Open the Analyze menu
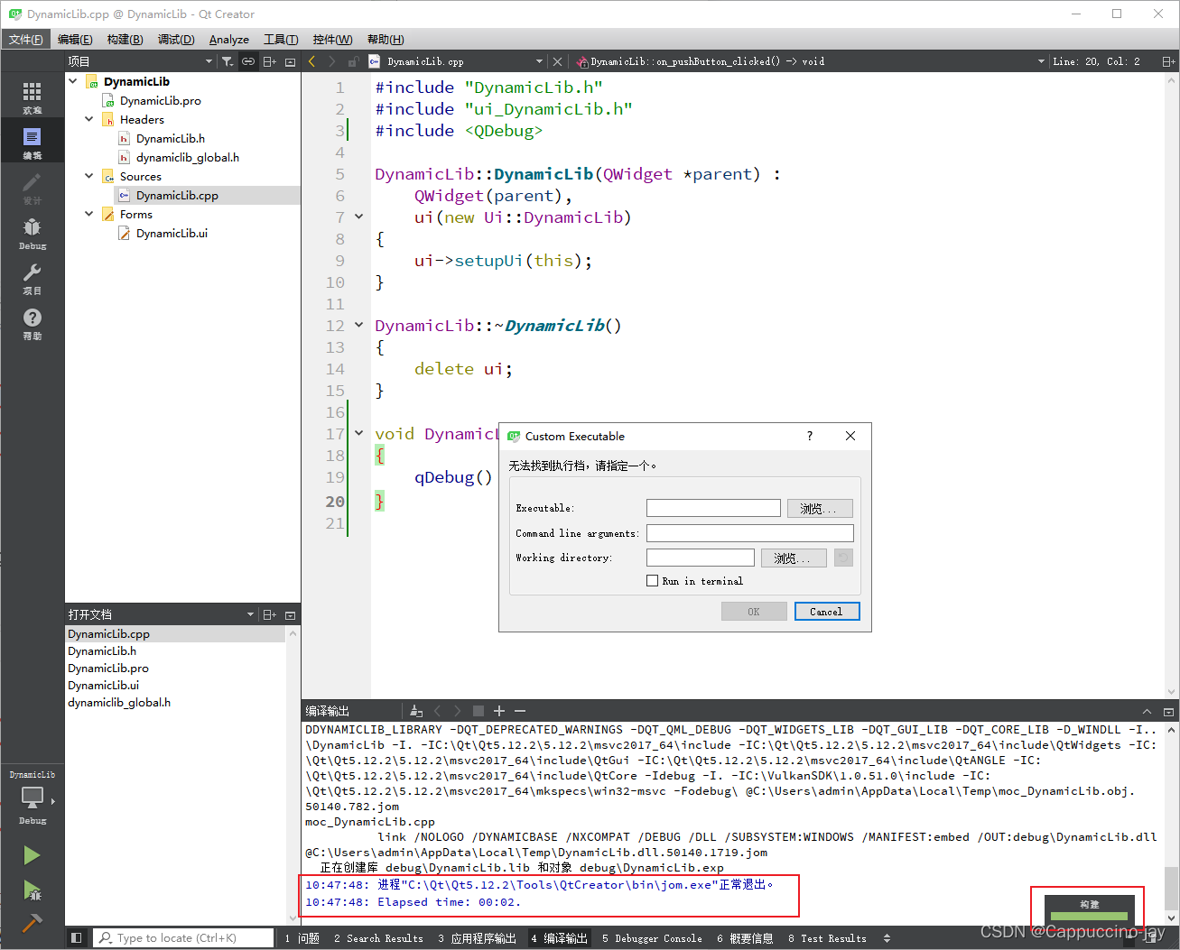Screen dimensions: 1180x950 [229, 40]
